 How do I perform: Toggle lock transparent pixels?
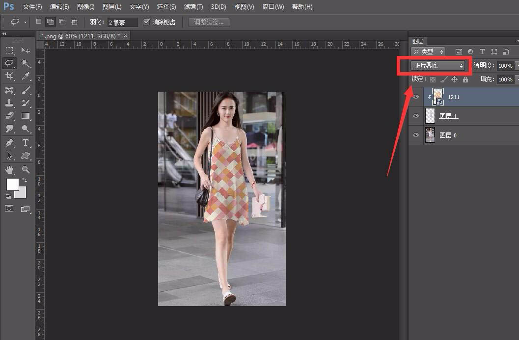tap(433, 79)
